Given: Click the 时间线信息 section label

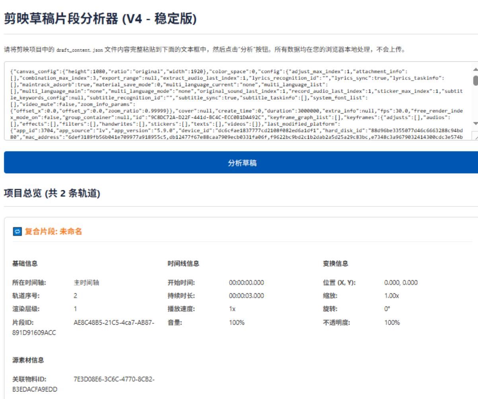Looking at the screenshot, I should tap(183, 263).
